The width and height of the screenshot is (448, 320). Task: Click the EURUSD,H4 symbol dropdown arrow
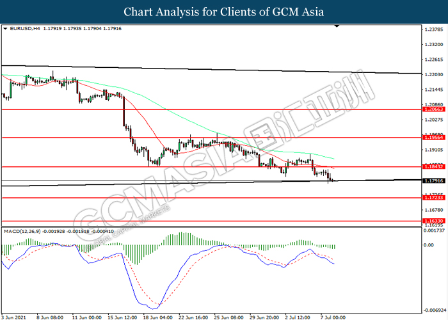point(5,29)
